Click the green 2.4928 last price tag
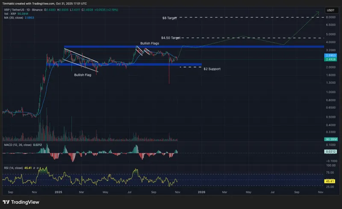 click(330, 59)
